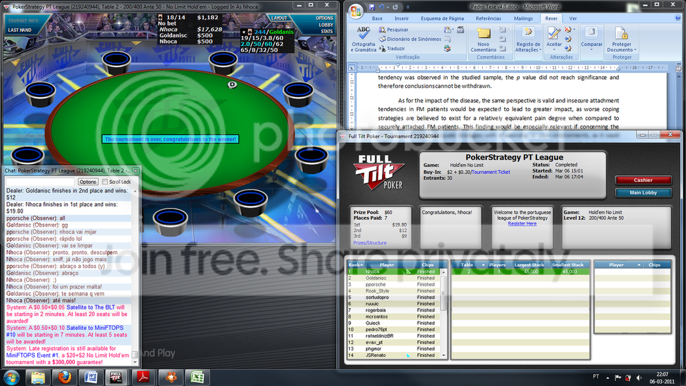Switch to the Ver ribbon tab

573,19
